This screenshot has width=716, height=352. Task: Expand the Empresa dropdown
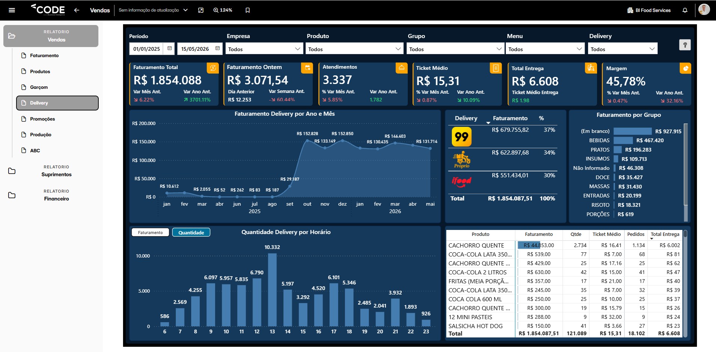264,49
